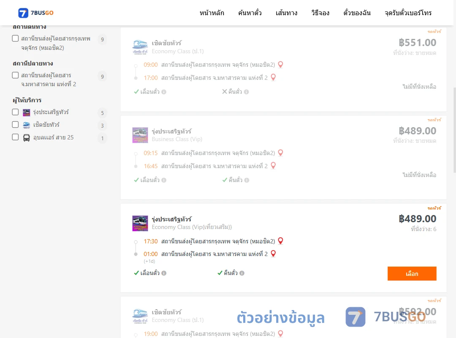
Task: Click Business Class (Vip) class label
Action: pos(177,139)
